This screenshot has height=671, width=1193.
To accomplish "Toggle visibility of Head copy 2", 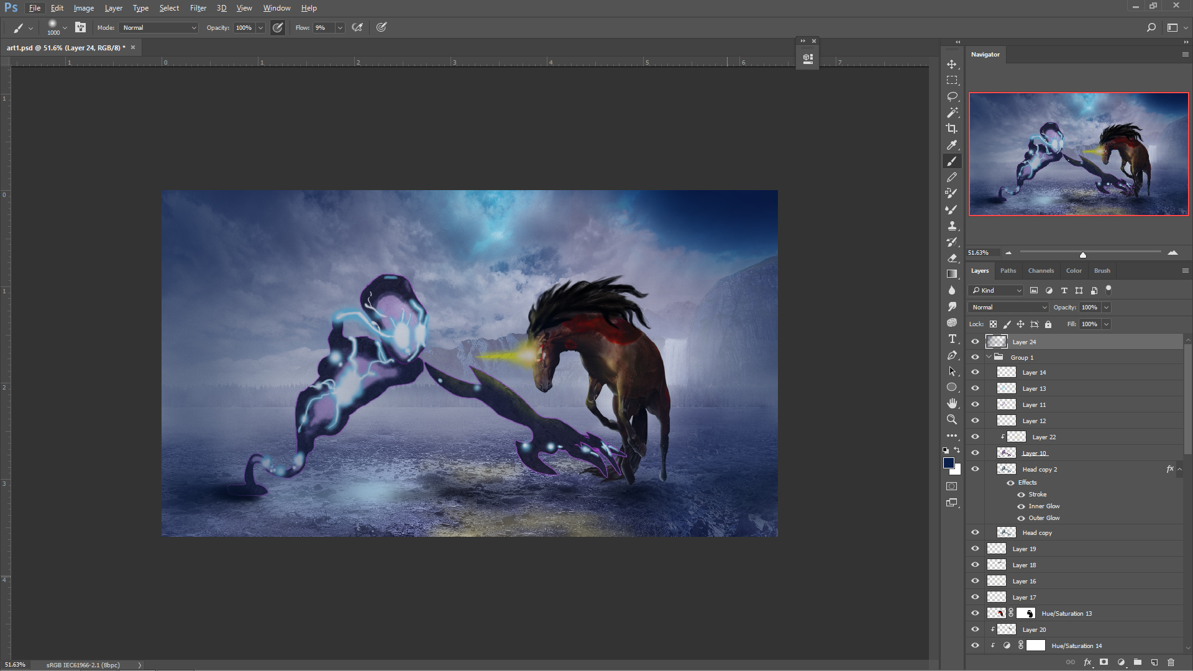I will pos(975,469).
